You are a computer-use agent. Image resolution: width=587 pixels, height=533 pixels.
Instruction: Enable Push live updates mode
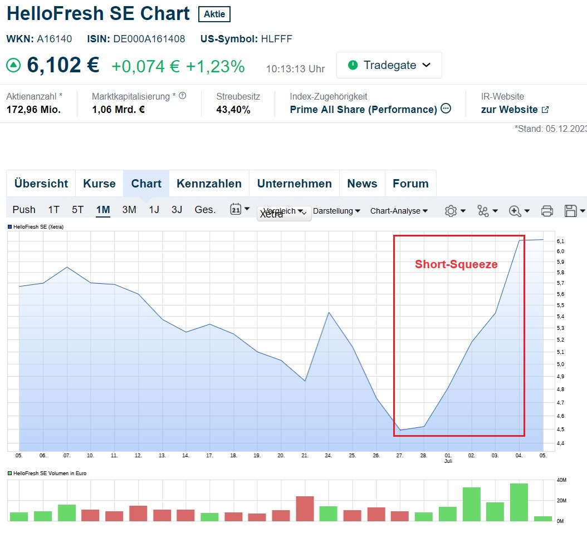coord(24,210)
